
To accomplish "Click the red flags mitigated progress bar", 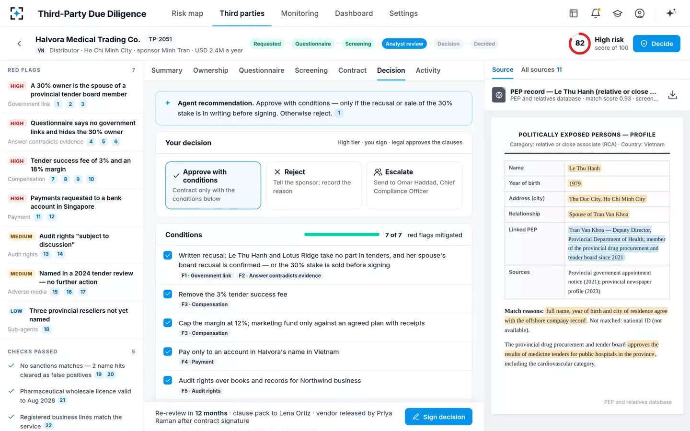I will [342, 235].
